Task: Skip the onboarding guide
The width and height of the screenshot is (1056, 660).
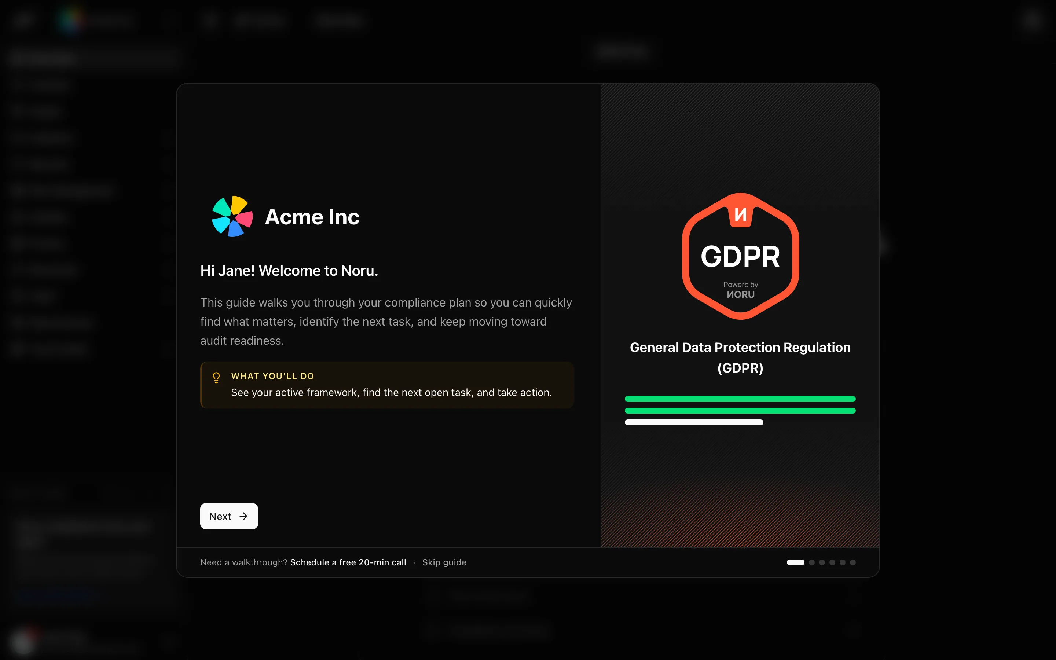Action: 444,562
